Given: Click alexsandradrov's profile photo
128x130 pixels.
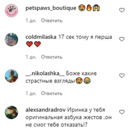Looking at the screenshot, I should [x=11, y=112].
